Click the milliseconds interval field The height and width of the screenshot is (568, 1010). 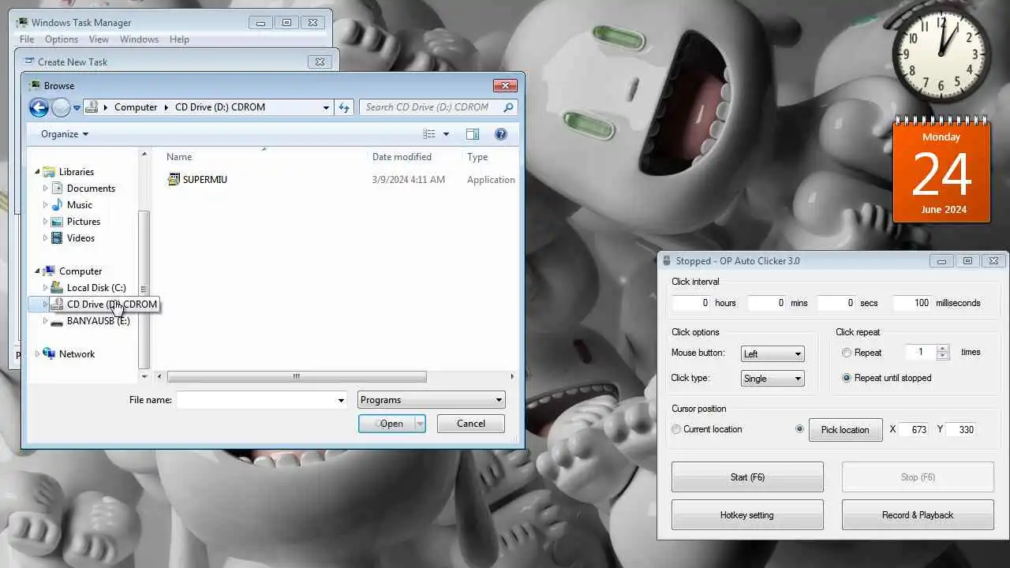(x=912, y=303)
